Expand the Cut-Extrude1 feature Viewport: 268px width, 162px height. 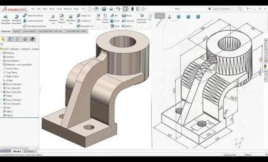tap(1, 88)
